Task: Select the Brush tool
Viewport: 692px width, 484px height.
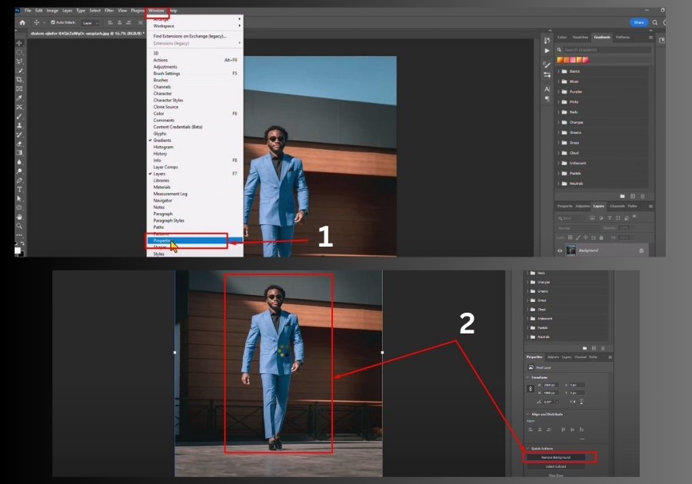Action: [x=19, y=116]
